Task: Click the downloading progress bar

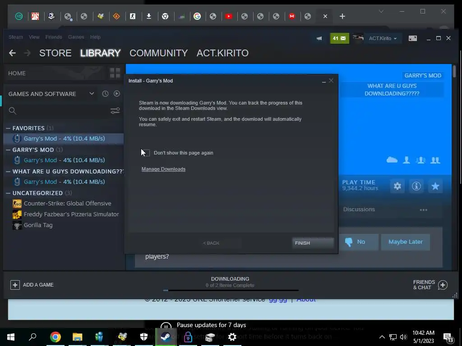Action: coord(231,291)
